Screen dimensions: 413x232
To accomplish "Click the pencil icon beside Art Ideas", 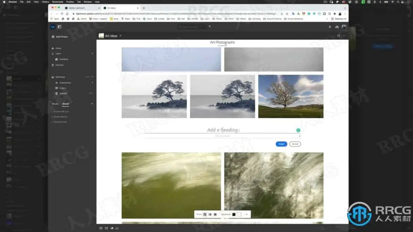I will (120, 36).
